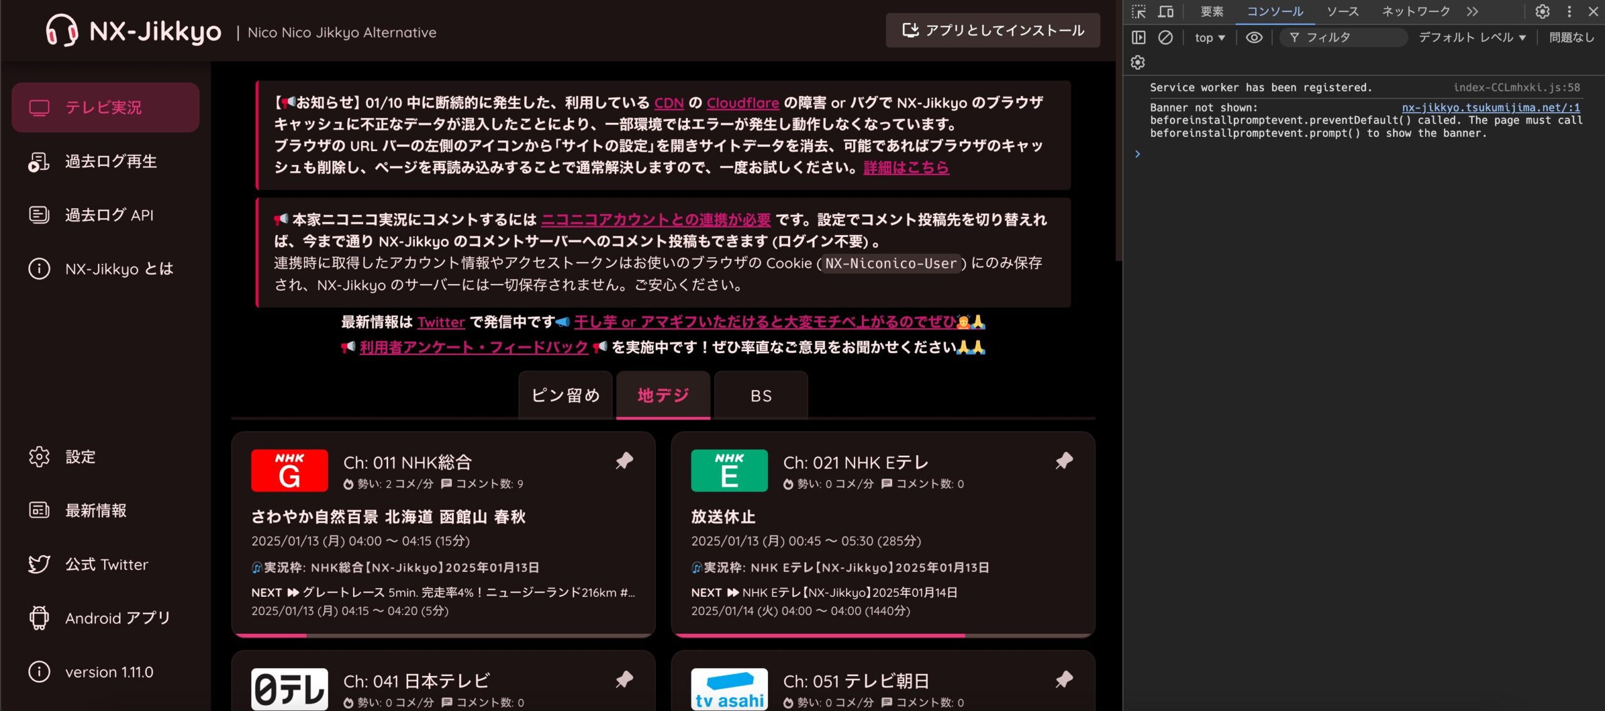This screenshot has height=711, width=1605.
Task: Click the tv asahi channel logo
Action: coord(729,689)
